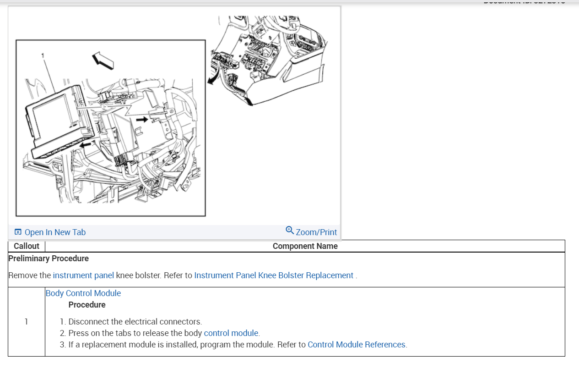Click step 'Disconnect the electrical connectors.'
Image resolution: width=579 pixels, height=374 pixels.
coord(135,322)
